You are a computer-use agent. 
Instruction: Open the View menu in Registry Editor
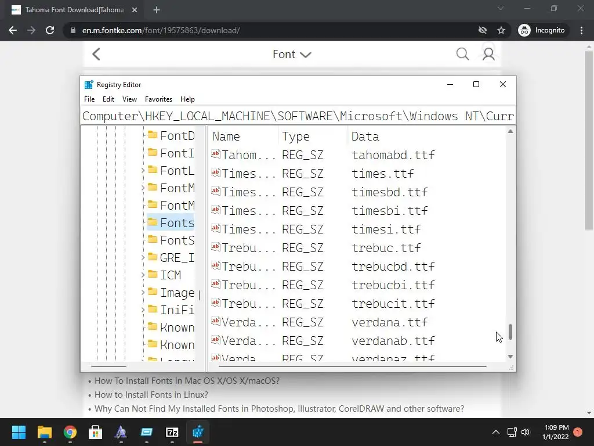(129, 99)
